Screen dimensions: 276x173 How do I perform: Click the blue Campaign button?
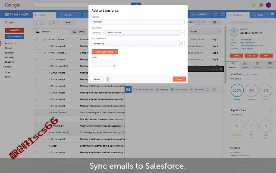tap(15, 36)
